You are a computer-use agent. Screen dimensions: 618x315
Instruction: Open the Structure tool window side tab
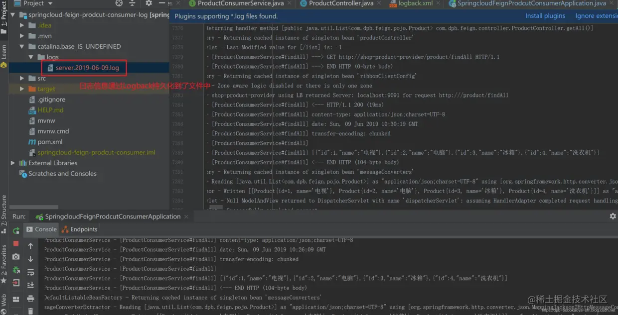tap(4, 214)
